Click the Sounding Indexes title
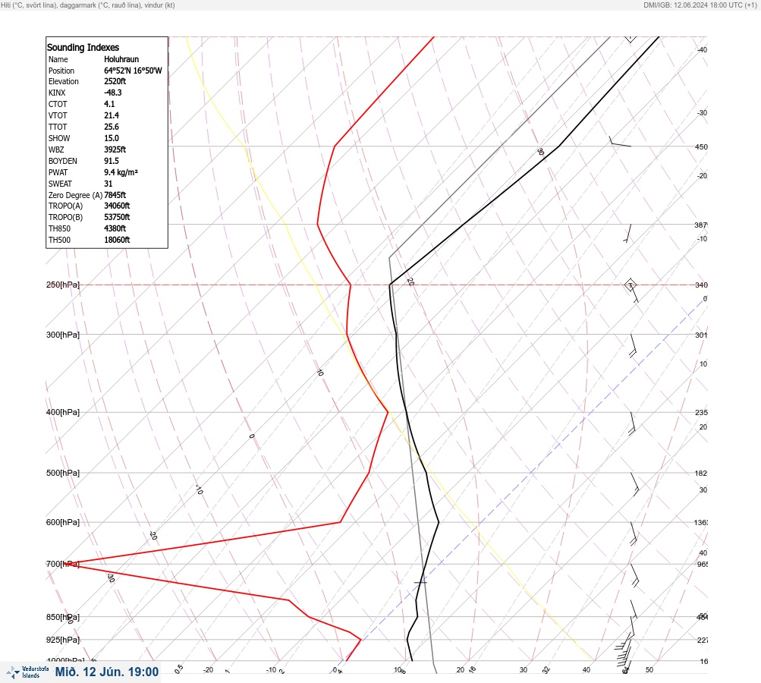761x683 pixels. 83,47
